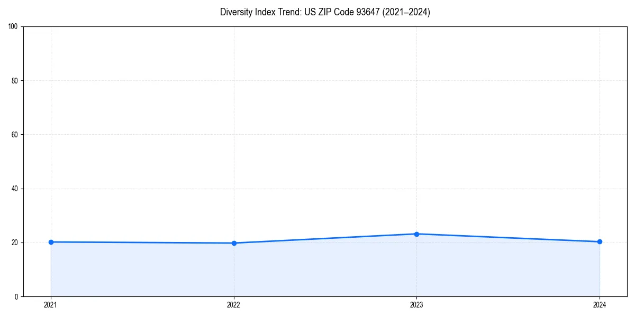Click the blue trend line between 2022 and 2023
This screenshot has width=635, height=317.
[325, 238]
